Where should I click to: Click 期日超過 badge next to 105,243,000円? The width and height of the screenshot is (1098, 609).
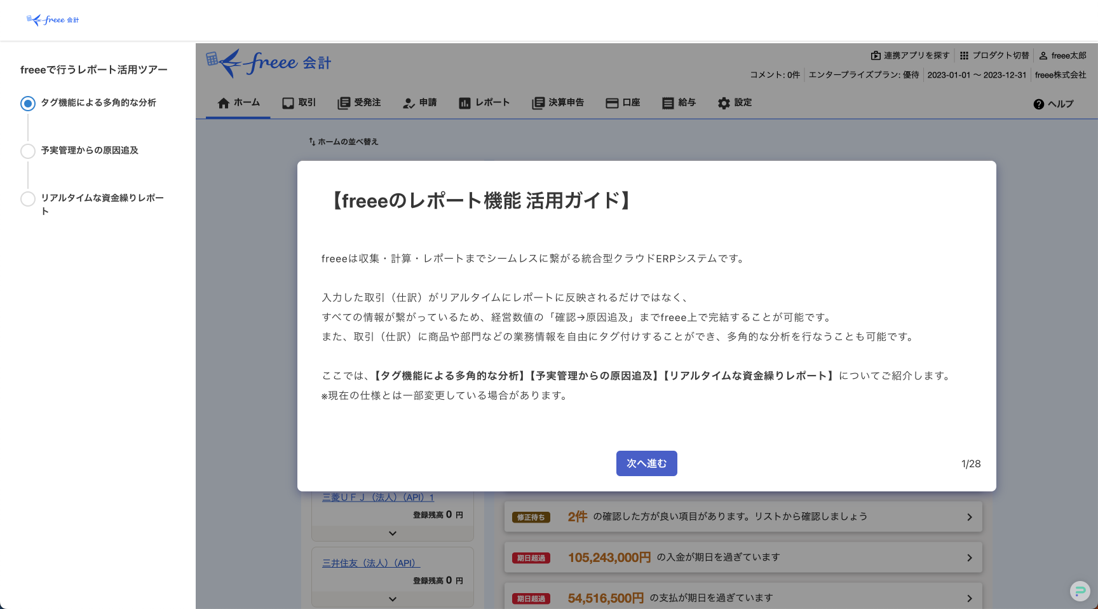tap(531, 558)
